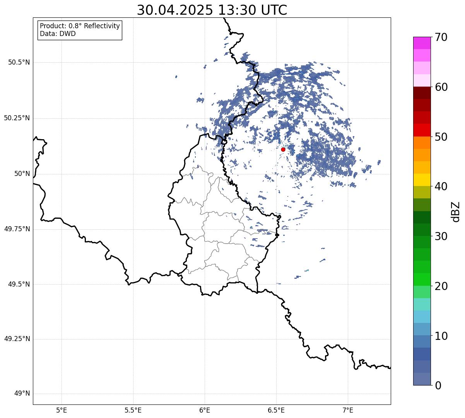The image size is (465, 418).
Task: Click the 6.5°E longitude label
Action: click(x=276, y=410)
